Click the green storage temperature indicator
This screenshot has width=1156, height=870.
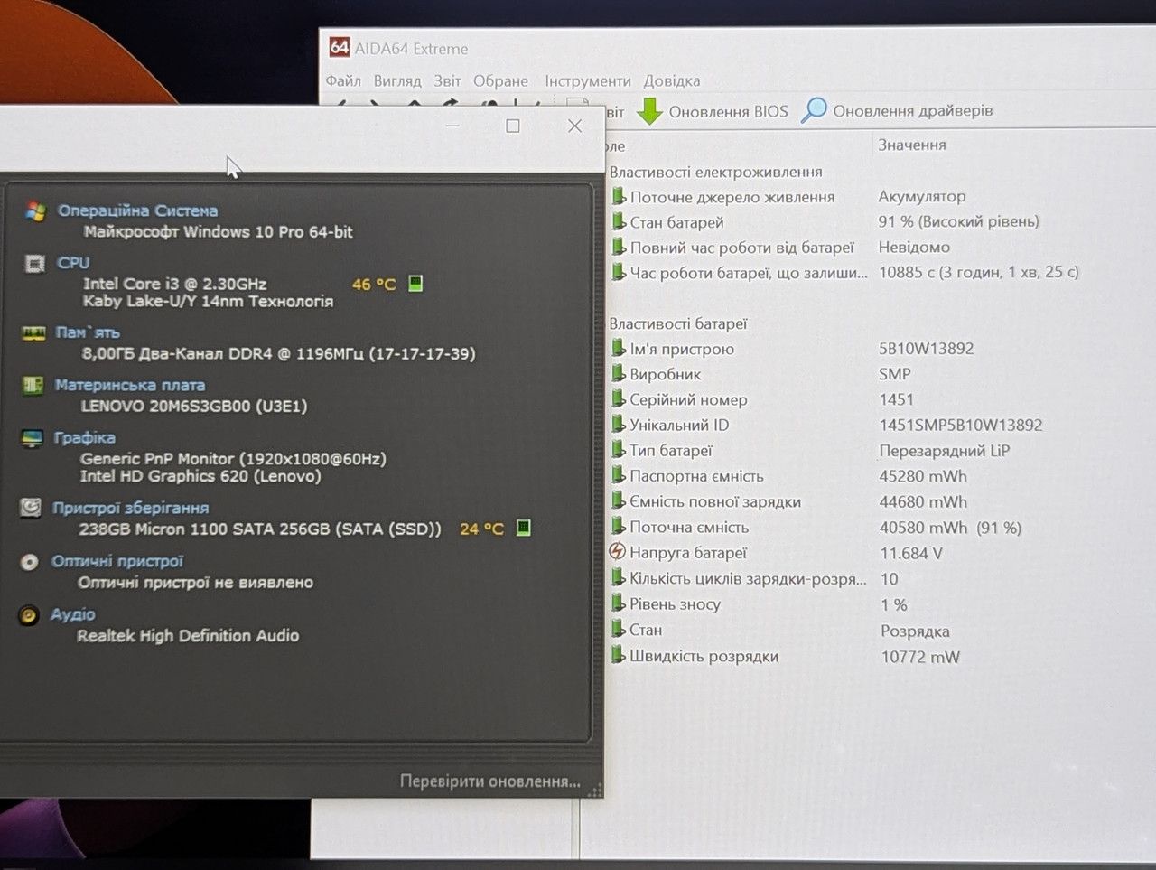coord(523,528)
